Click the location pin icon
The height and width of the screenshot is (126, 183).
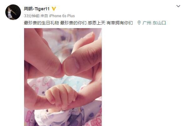[139, 23]
